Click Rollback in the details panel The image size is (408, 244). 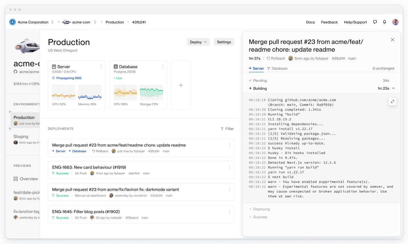pos(276,58)
